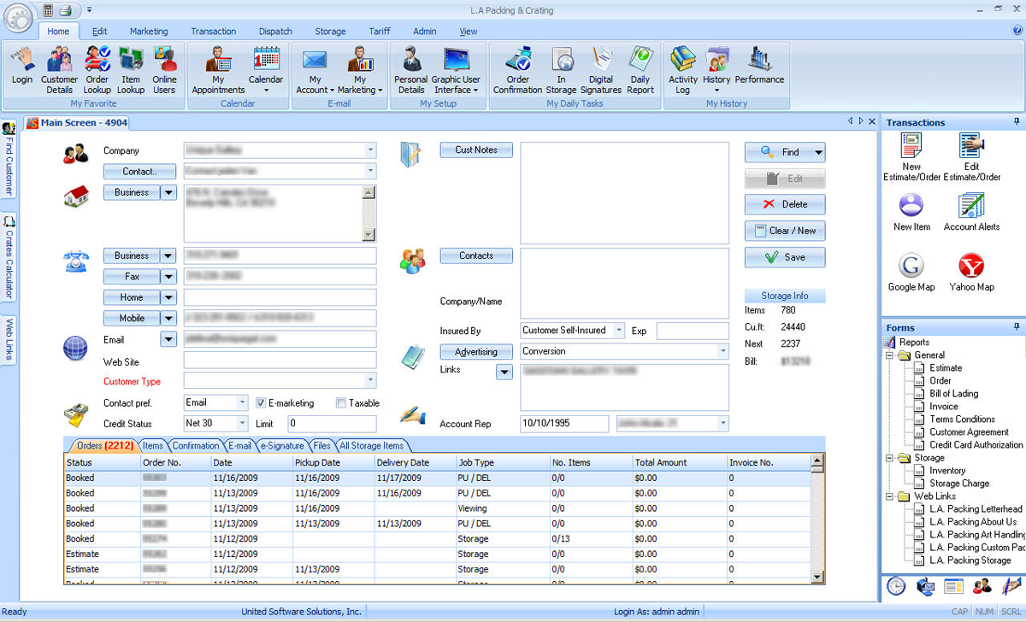Open the Admin ribbon tab
This screenshot has width=1026, height=622.
coord(425,32)
